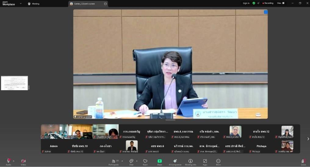
Task: Open the More options menu
Action: (218, 161)
